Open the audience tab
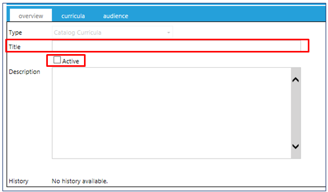The height and width of the screenshot is (192, 328). 115,16
